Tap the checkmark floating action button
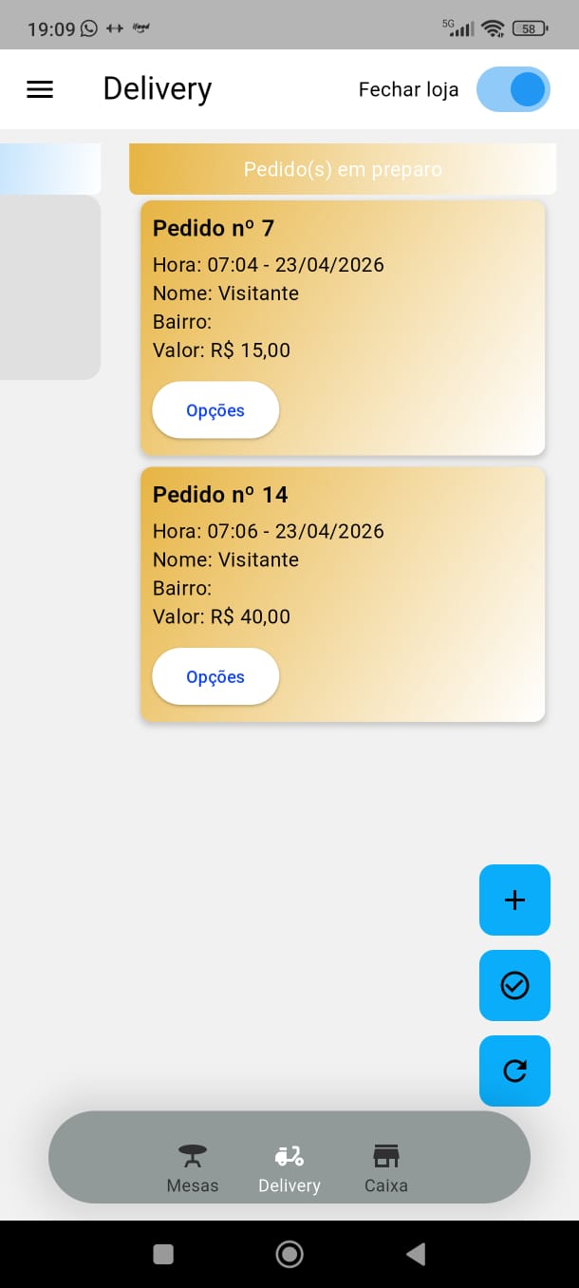This screenshot has width=579, height=1288. [x=514, y=985]
